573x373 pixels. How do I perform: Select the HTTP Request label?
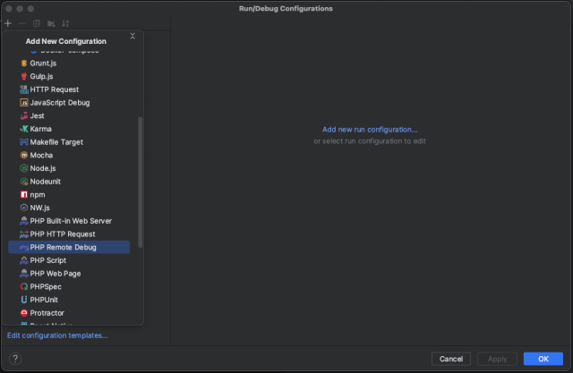coord(55,89)
